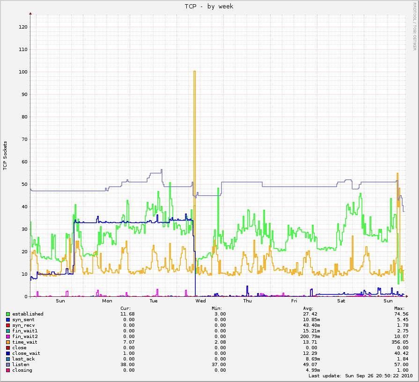Click the RRDTOOL / TOBI OETIKER watermark

click(x=414, y=26)
